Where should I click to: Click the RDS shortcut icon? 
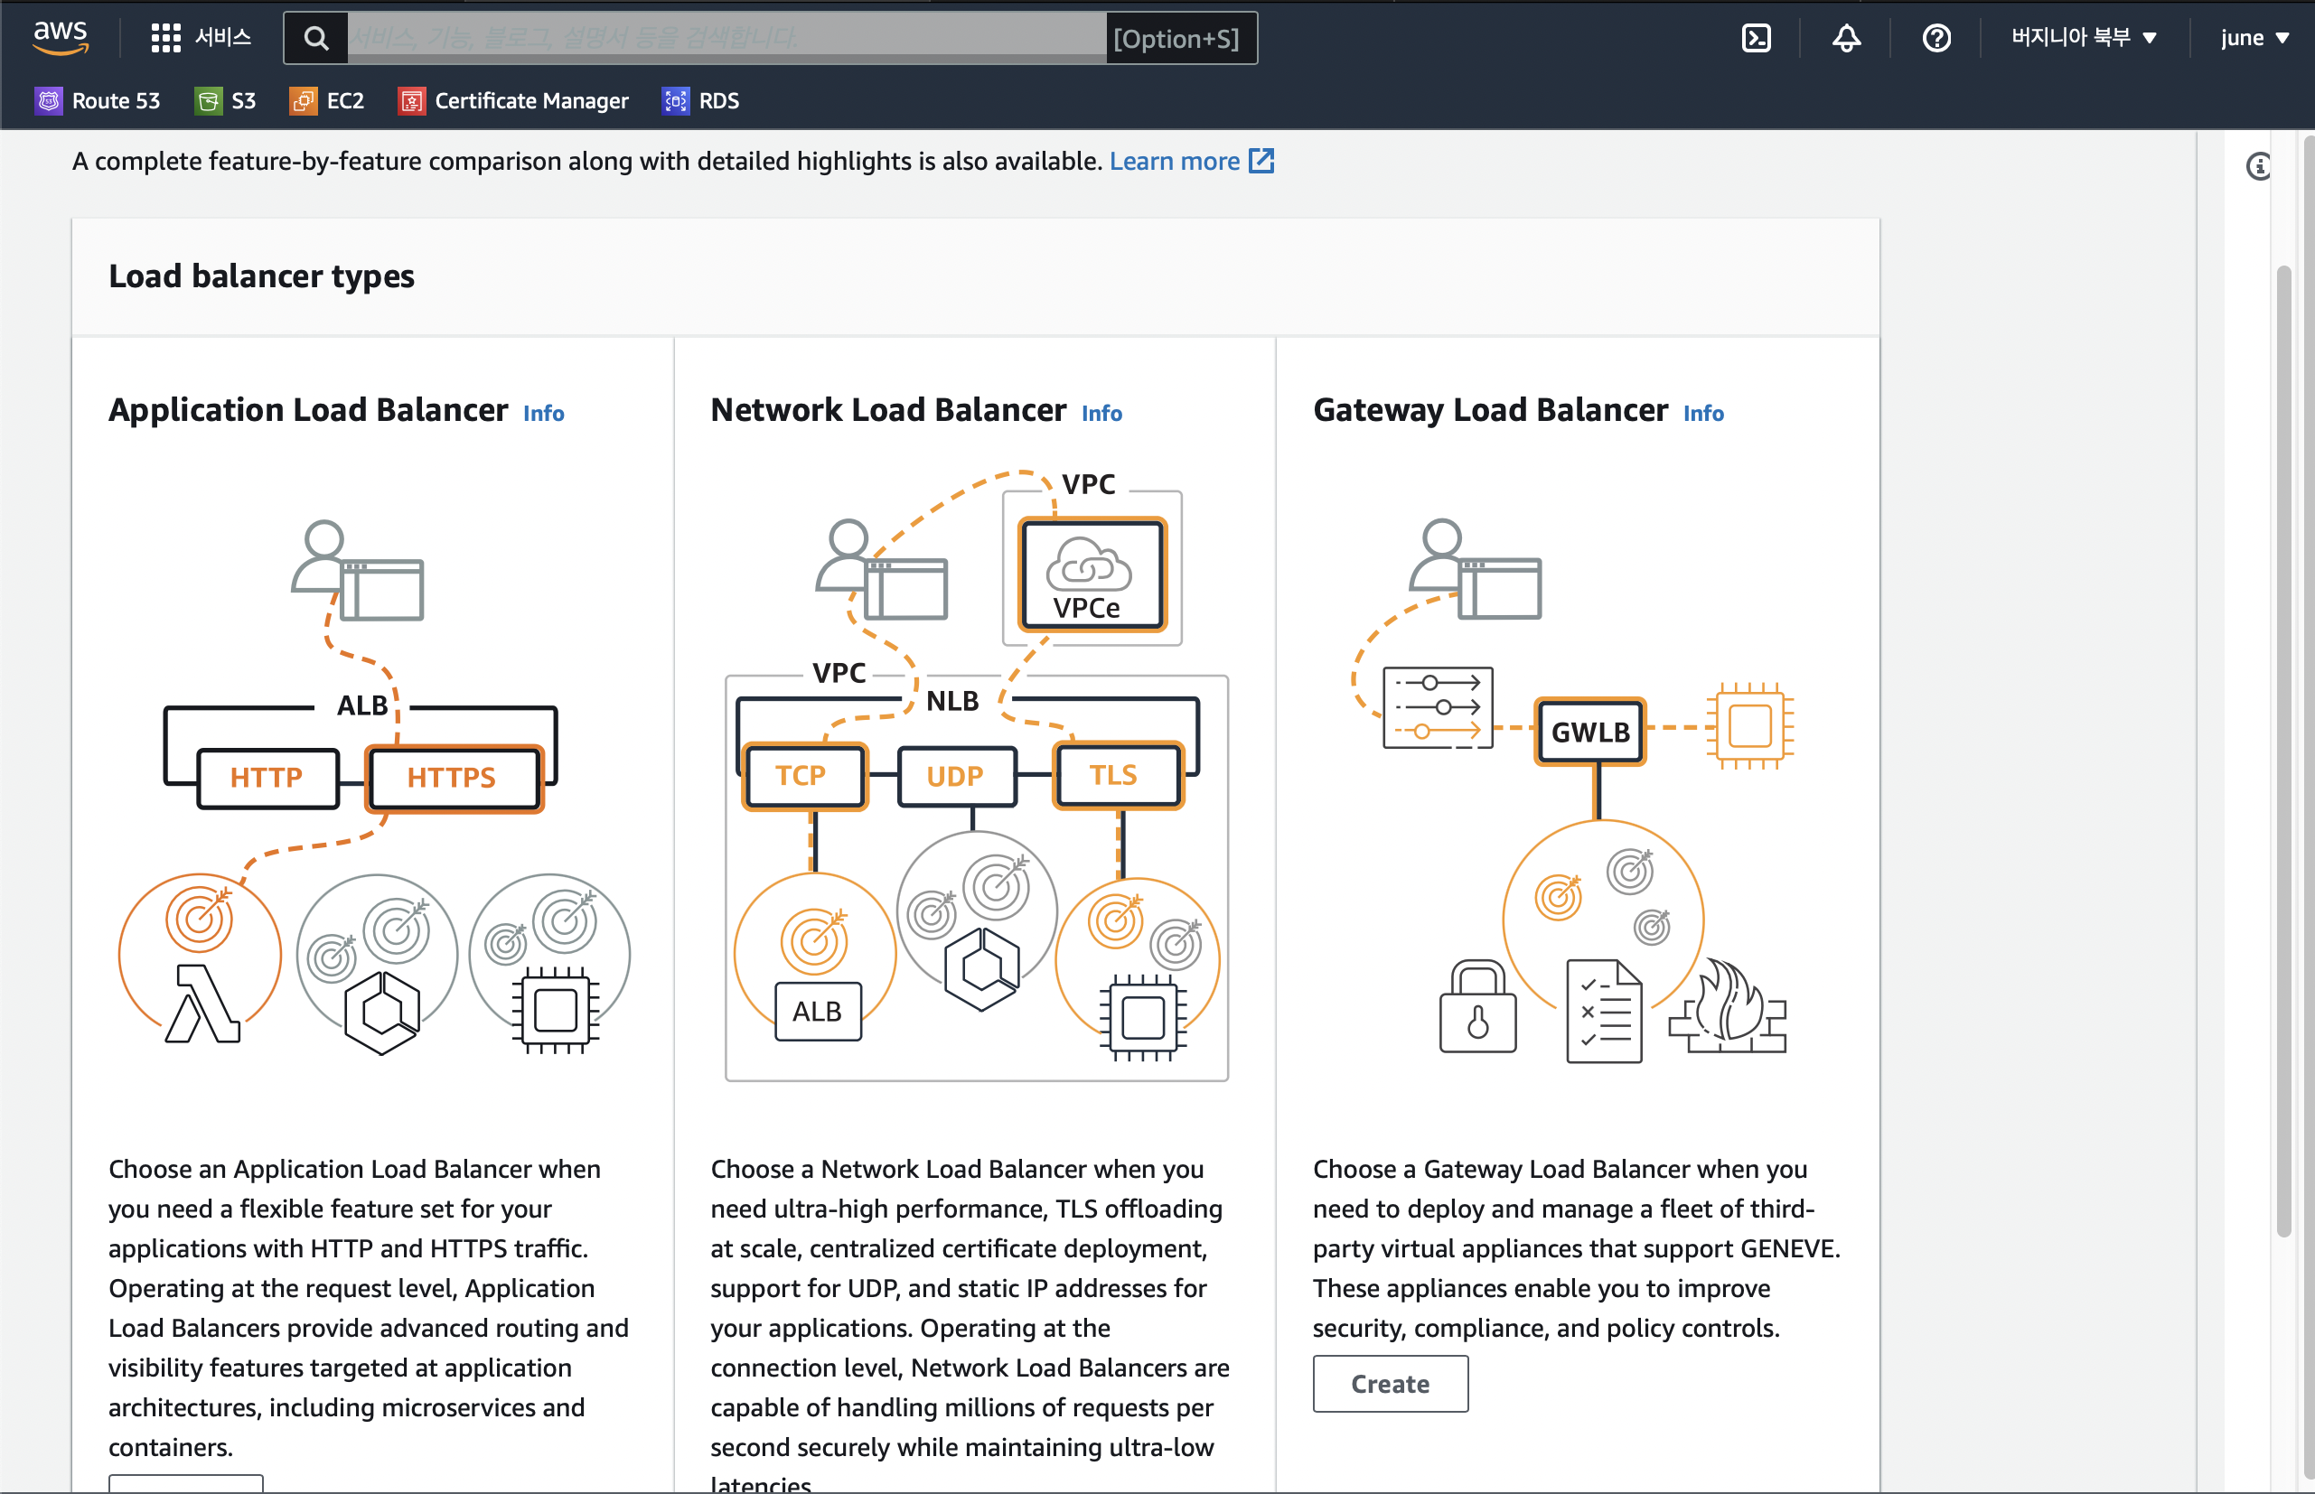675,101
